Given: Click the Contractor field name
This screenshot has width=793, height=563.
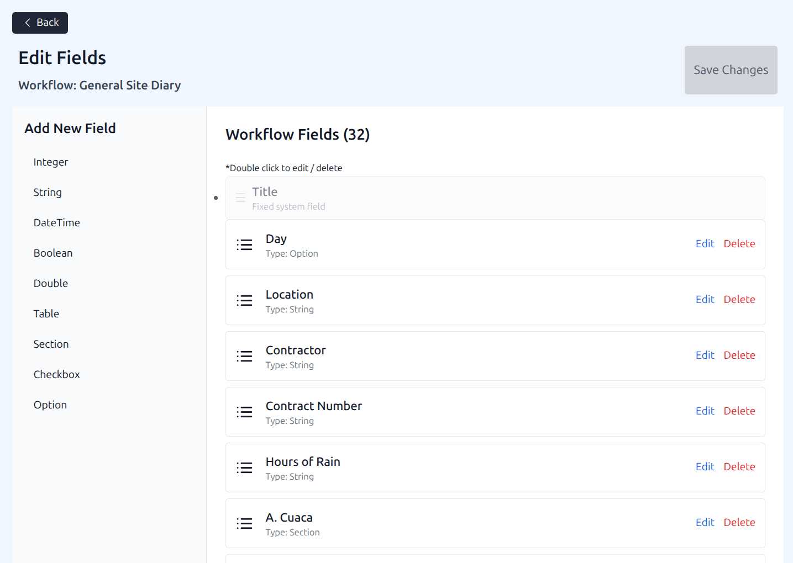Looking at the screenshot, I should 296,350.
